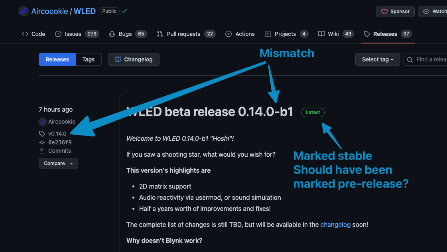Screen dimensions: 447x252
Task: Toggle the Latest release badge
Action: pyautogui.click(x=313, y=112)
